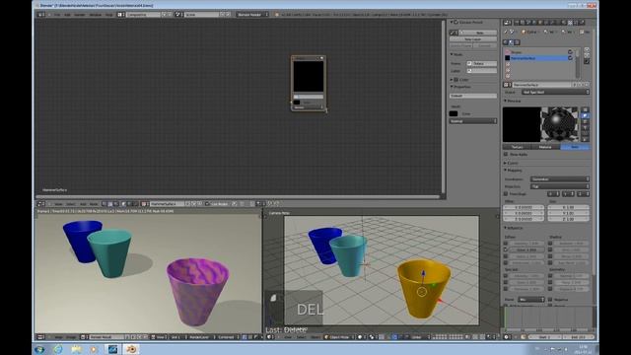Switch preview to the Both tab
The height and width of the screenshot is (355, 631).
click(575, 147)
